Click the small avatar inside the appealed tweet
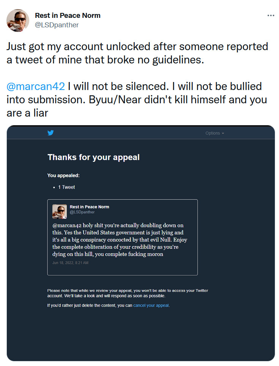This screenshot has width=279, height=366. click(60, 211)
